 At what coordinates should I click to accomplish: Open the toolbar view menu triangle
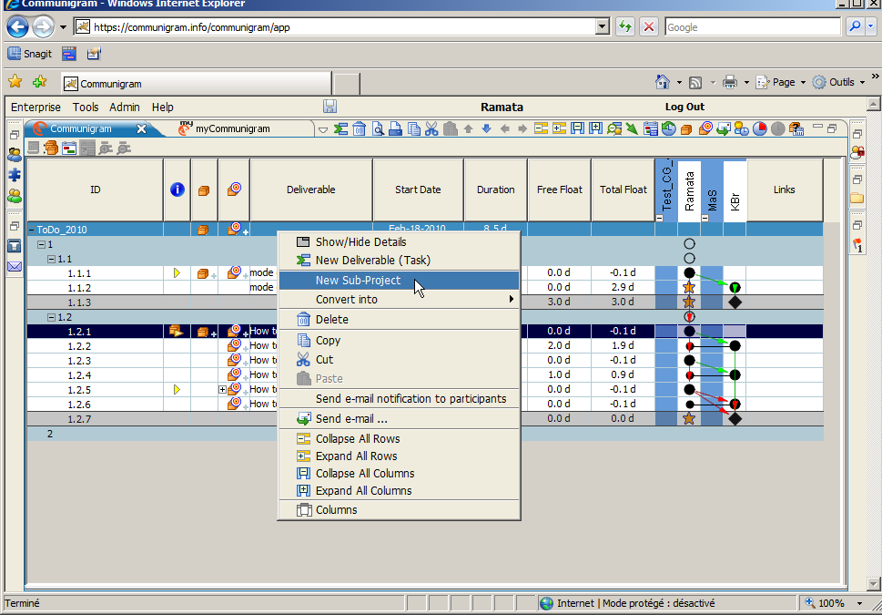click(323, 129)
